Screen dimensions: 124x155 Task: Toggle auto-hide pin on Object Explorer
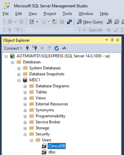112,40
